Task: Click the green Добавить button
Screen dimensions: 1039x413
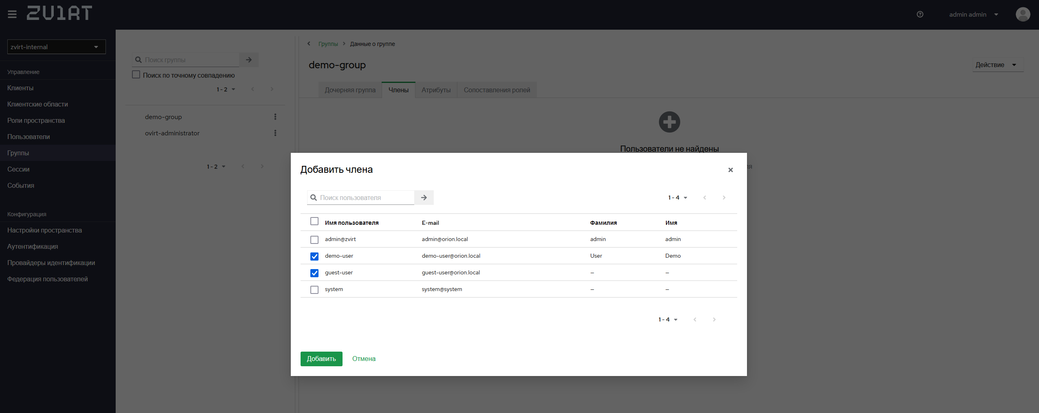Action: [321, 359]
